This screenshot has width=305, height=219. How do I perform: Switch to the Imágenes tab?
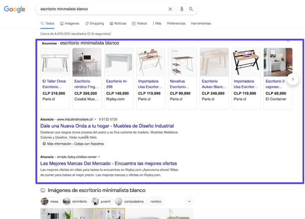pos(70,23)
